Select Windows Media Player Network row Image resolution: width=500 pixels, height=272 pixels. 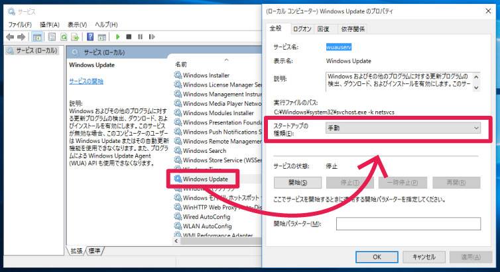(x=218, y=103)
